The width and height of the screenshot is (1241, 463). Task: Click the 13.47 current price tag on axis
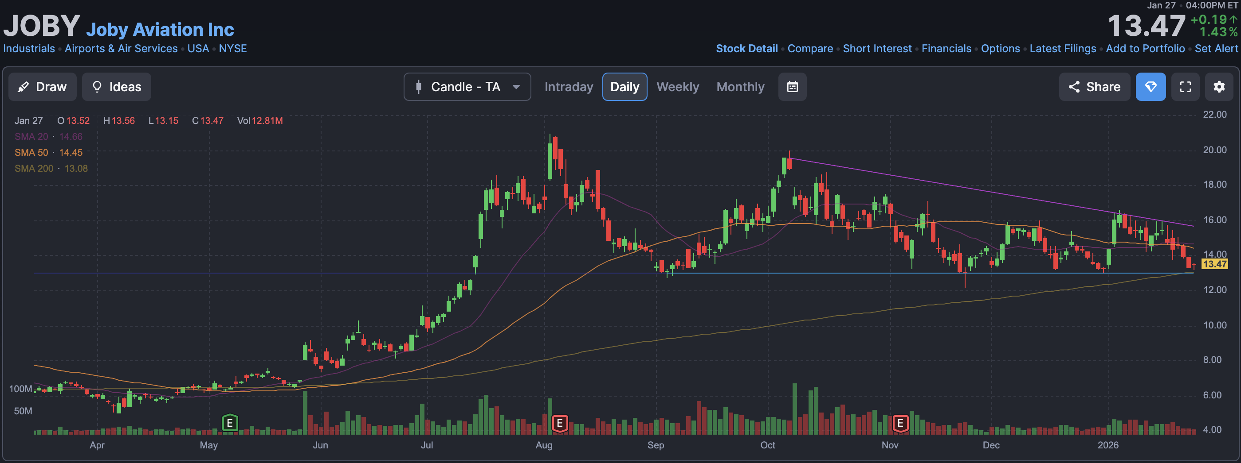(1214, 264)
